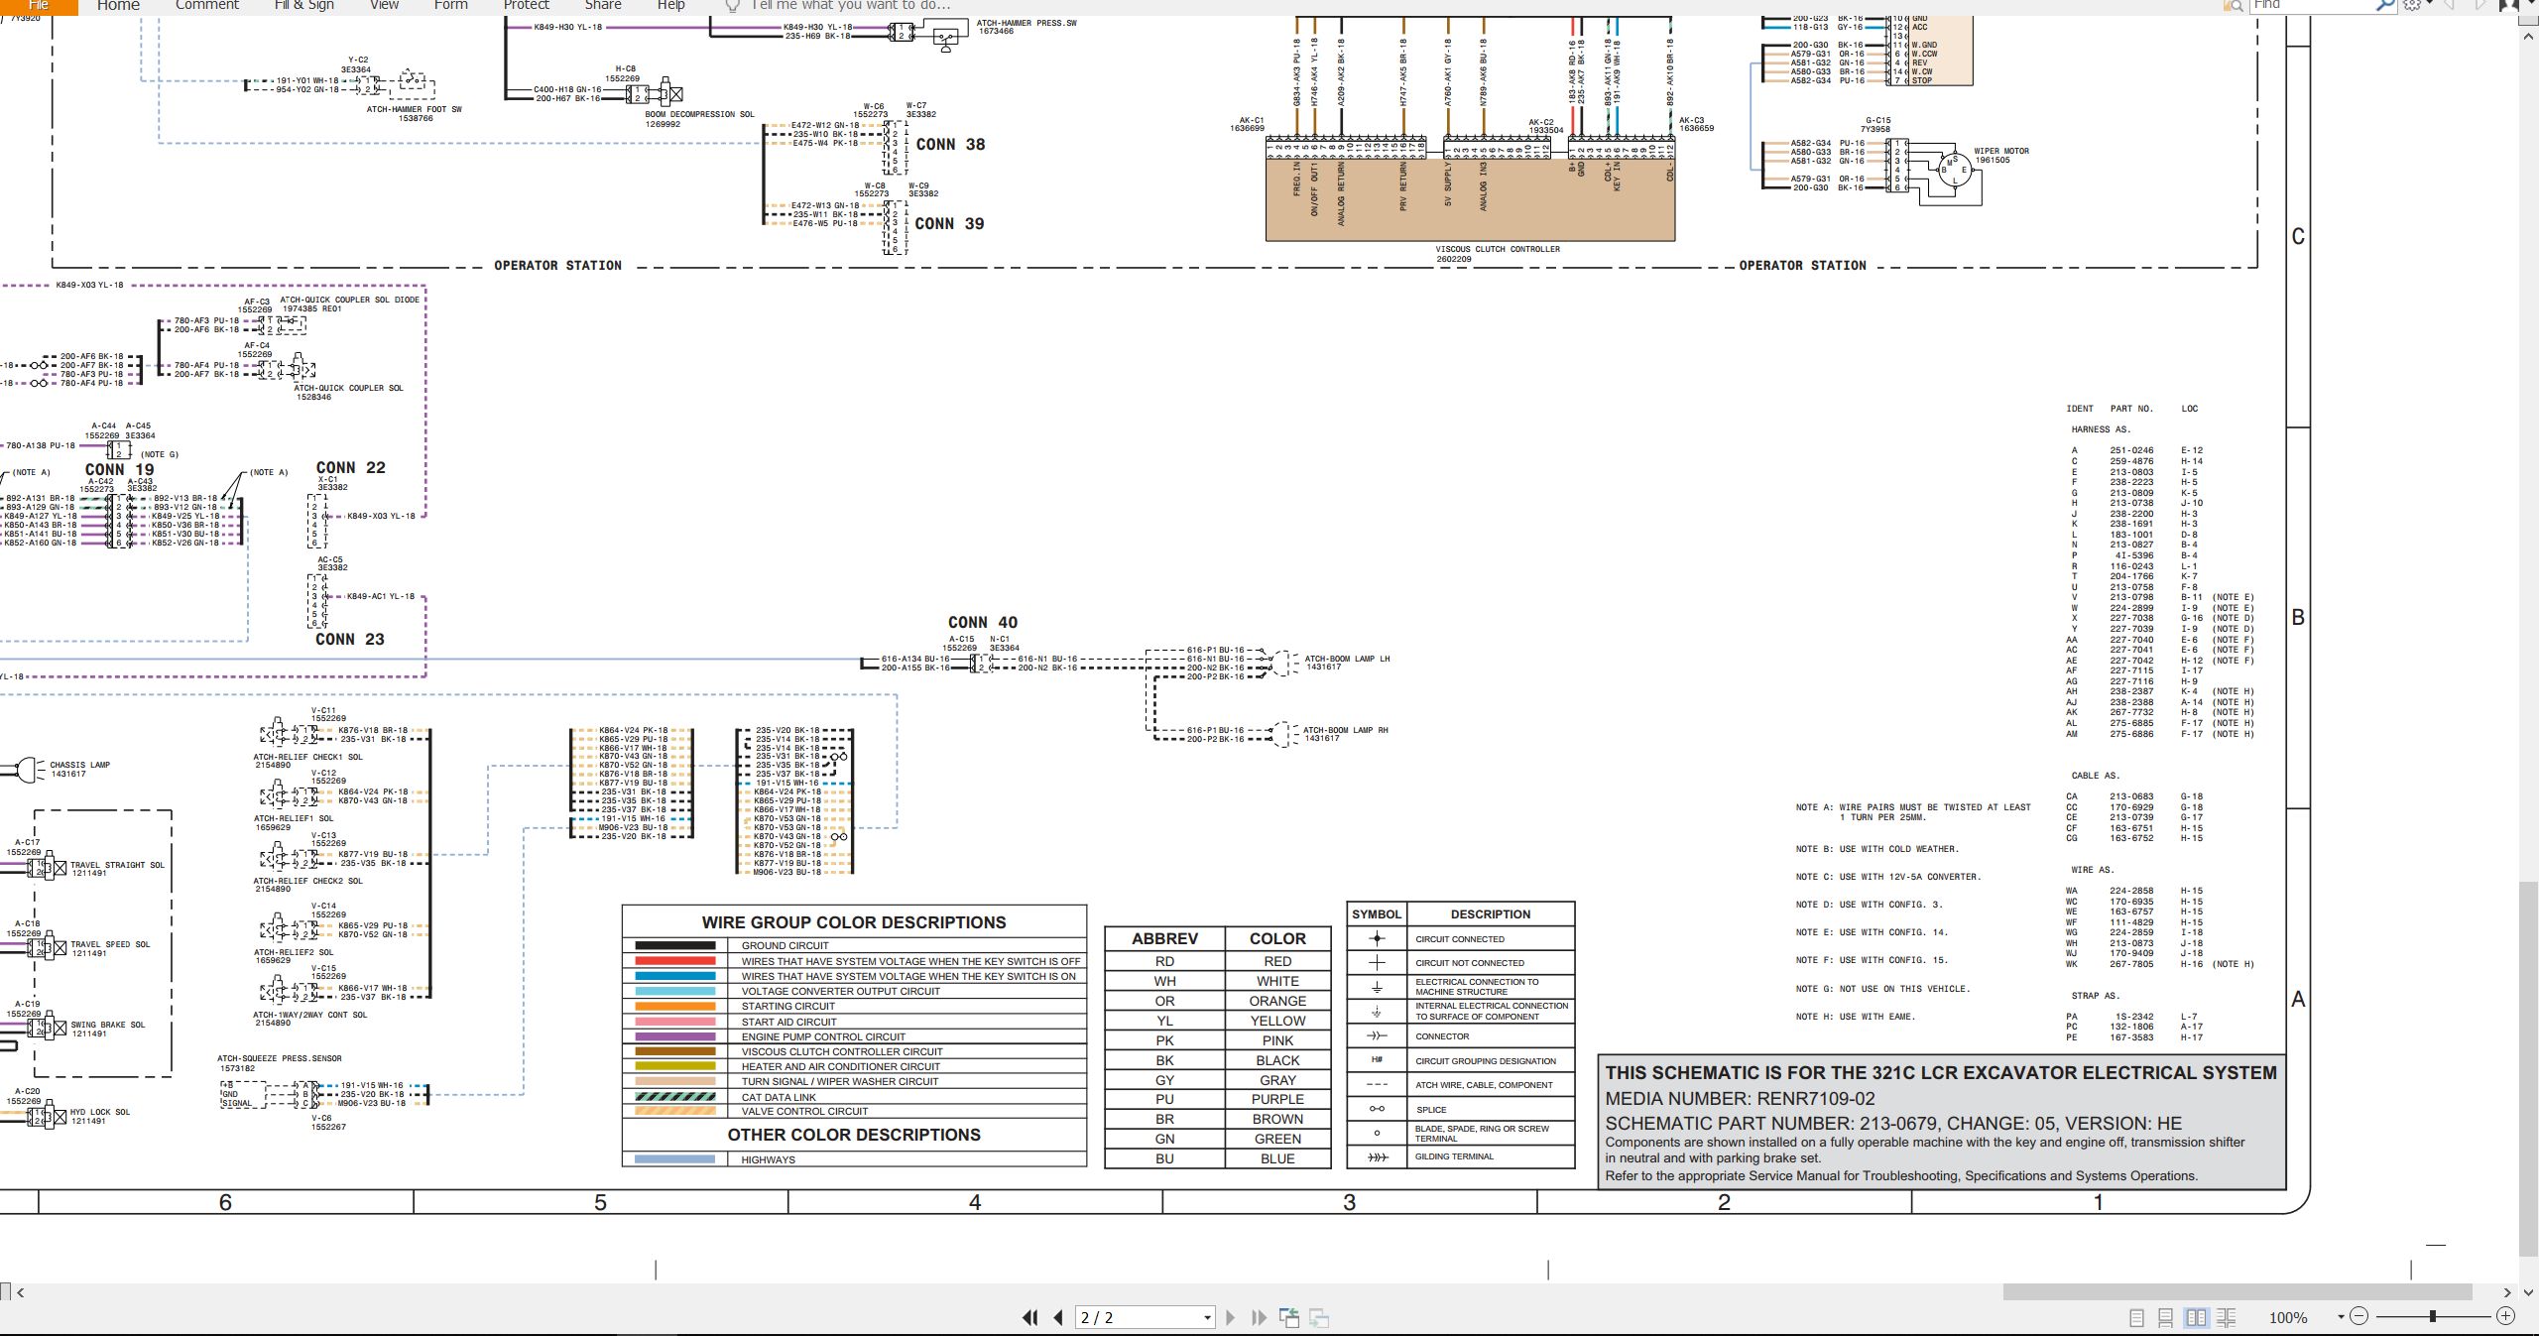Click the TRAVEL STRAIGHT SOL label

point(117,865)
